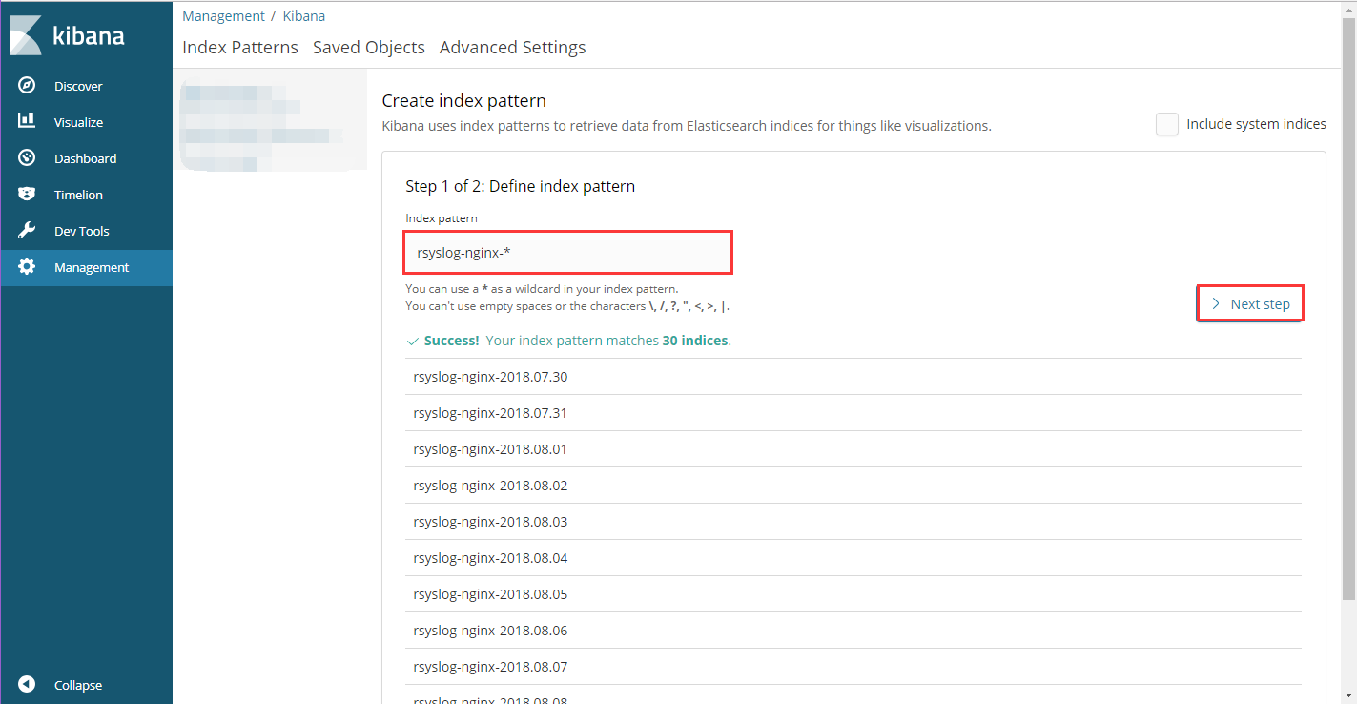Click the Collapse arrow icon in sidebar
The width and height of the screenshot is (1357, 704).
[27, 685]
